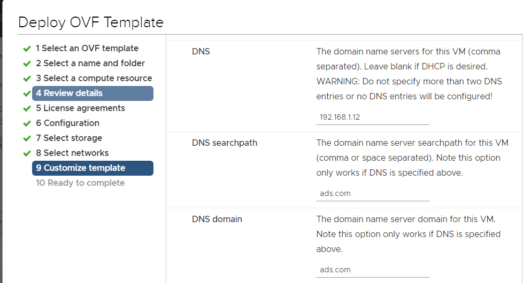Go to step 6 Configuration
The width and height of the screenshot is (523, 283).
tap(68, 123)
